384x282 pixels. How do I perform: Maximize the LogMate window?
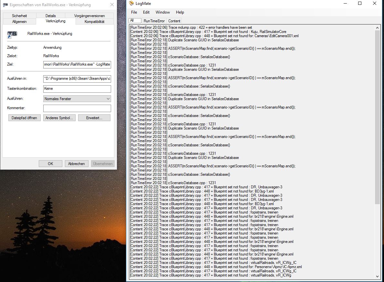tap(360, 4)
